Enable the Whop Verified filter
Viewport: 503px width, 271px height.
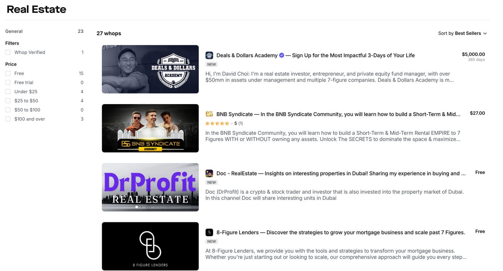click(8, 52)
